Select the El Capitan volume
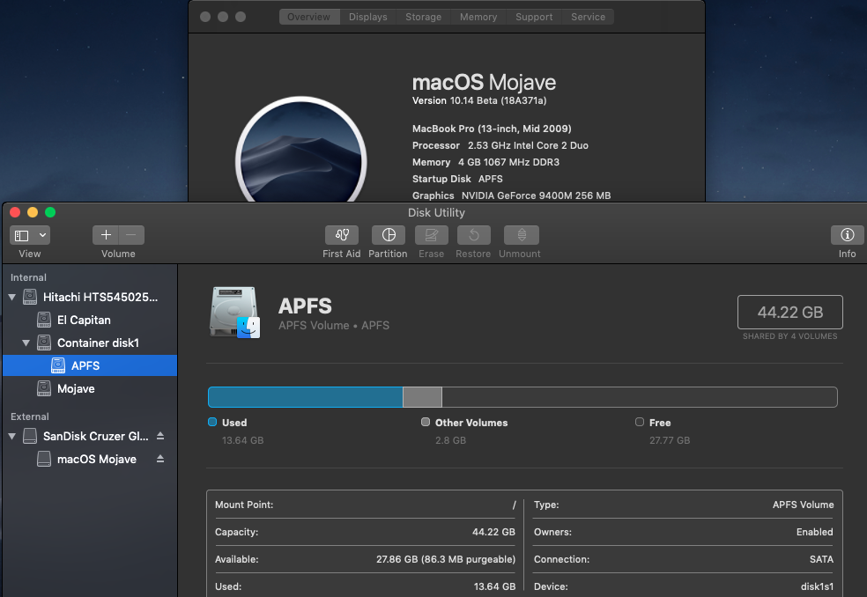867x597 pixels. 84,320
